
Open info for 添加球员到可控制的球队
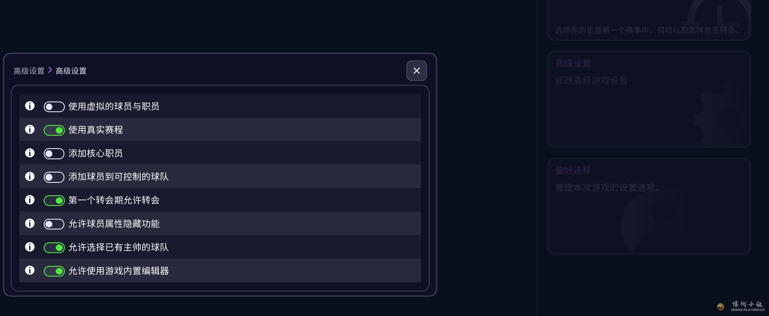[x=30, y=176]
